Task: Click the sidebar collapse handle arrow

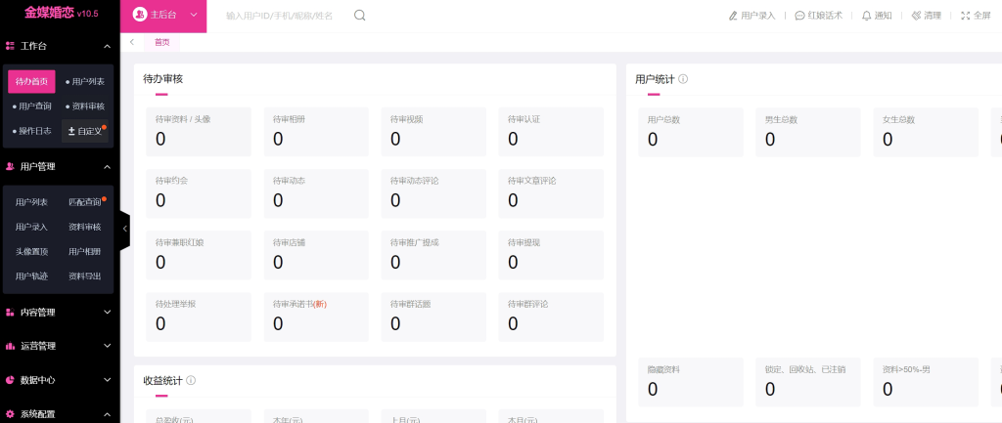Action: [x=124, y=229]
